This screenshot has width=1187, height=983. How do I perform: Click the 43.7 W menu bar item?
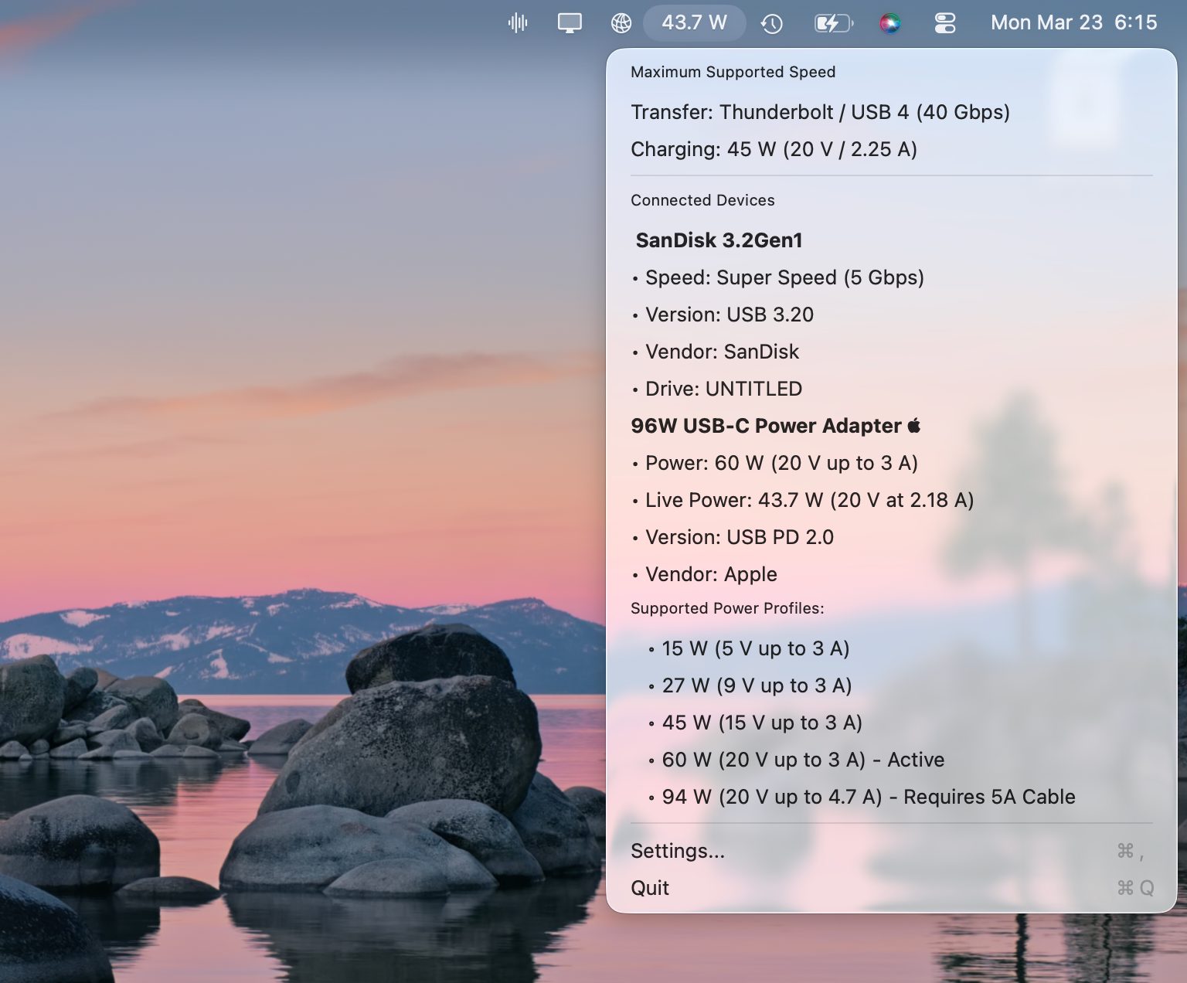694,22
